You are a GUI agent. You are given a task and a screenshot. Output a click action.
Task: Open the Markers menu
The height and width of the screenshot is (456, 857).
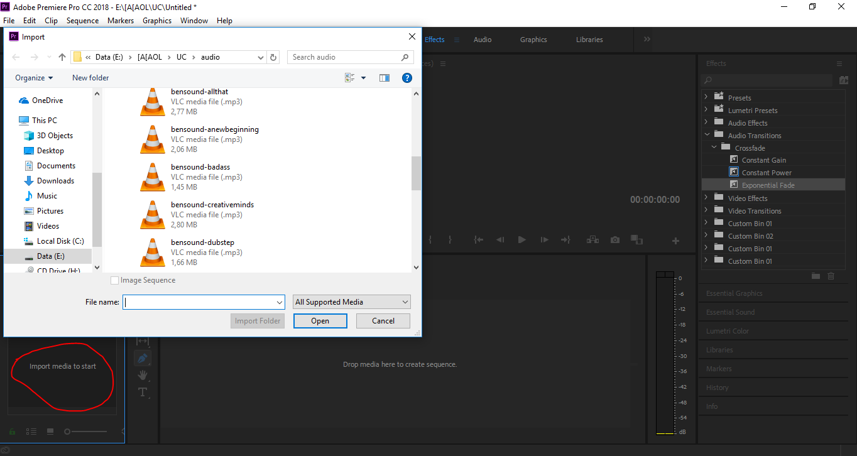(120, 21)
